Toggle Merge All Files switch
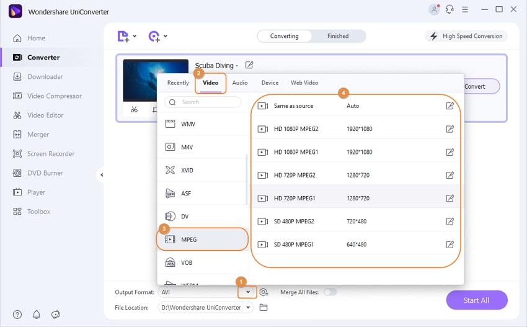Screen dimensions: 527x327 (x=330, y=292)
